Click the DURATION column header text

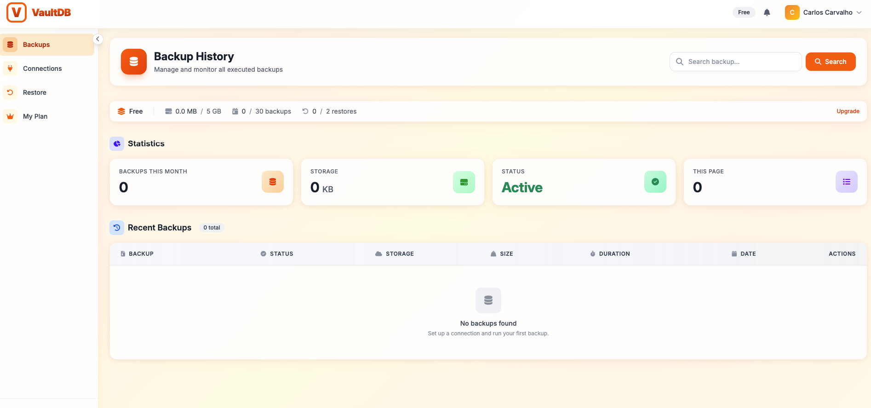click(614, 254)
